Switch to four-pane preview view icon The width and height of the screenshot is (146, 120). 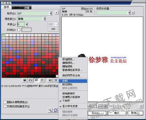tap(105, 106)
